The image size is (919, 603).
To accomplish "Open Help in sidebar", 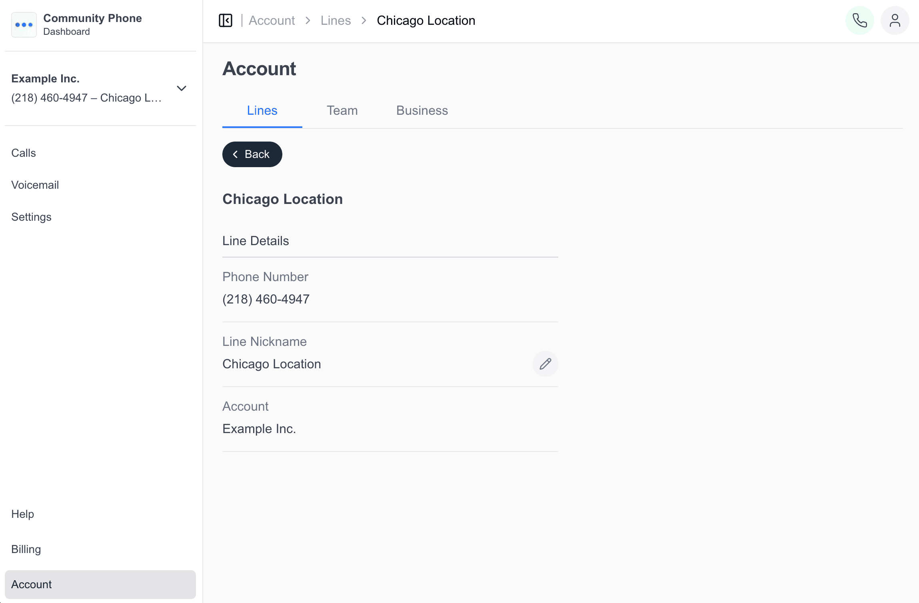I will [22, 514].
